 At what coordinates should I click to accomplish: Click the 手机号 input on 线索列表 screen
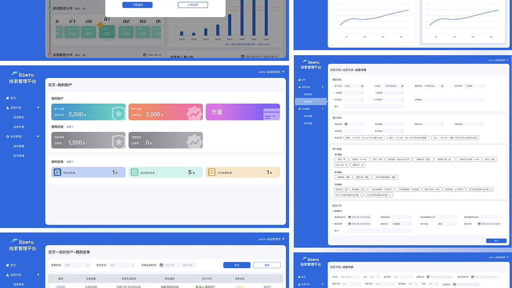coord(350,277)
